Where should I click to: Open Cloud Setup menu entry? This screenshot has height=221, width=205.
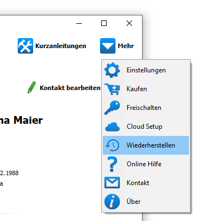[x=146, y=127]
